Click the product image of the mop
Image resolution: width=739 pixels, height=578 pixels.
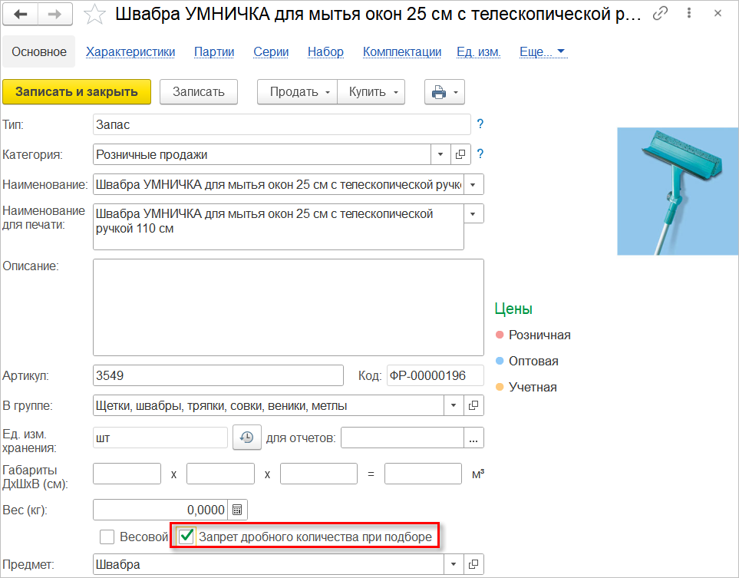pyautogui.click(x=678, y=191)
